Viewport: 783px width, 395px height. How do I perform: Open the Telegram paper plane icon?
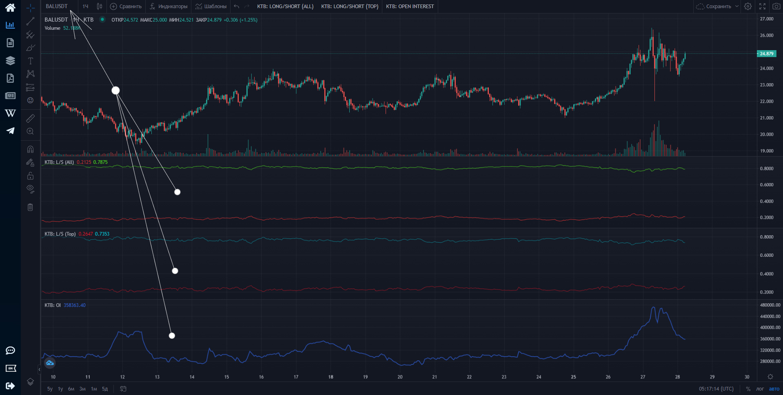pos(10,130)
